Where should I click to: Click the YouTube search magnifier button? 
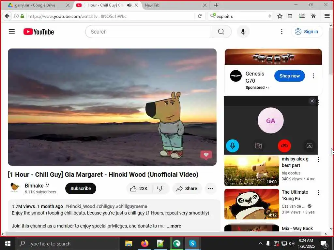click(x=221, y=32)
